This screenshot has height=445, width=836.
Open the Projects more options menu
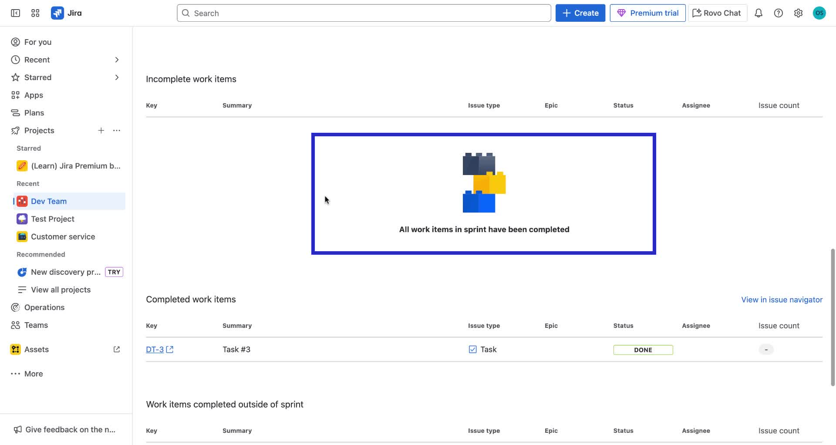tap(116, 130)
